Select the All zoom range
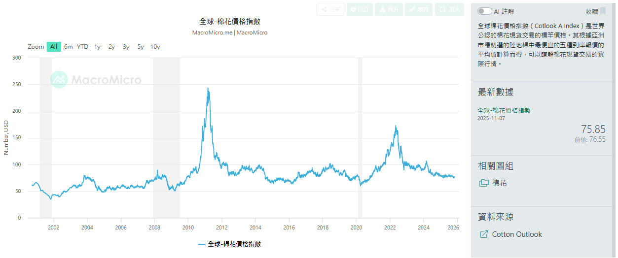Image resolution: width=618 pixels, height=258 pixels. [x=54, y=47]
